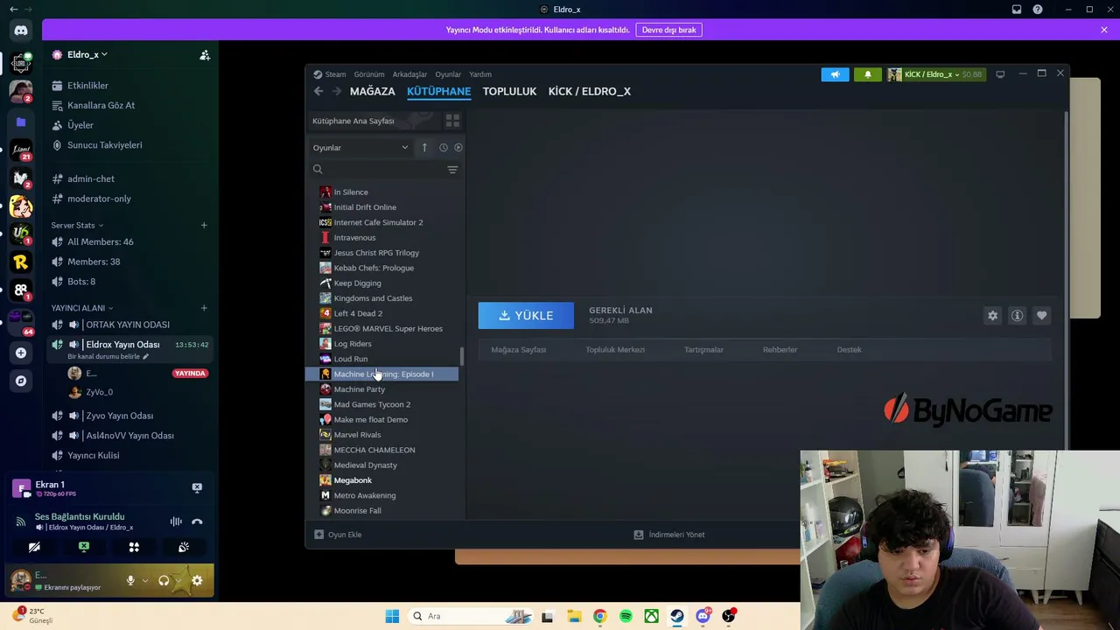Show game information panel

click(x=1017, y=316)
